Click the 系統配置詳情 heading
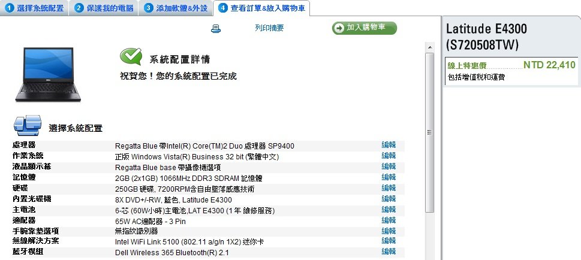 point(180,59)
